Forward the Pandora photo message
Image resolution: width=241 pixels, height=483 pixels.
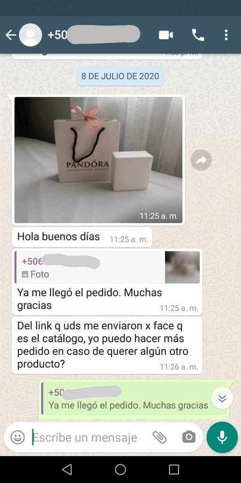(201, 159)
